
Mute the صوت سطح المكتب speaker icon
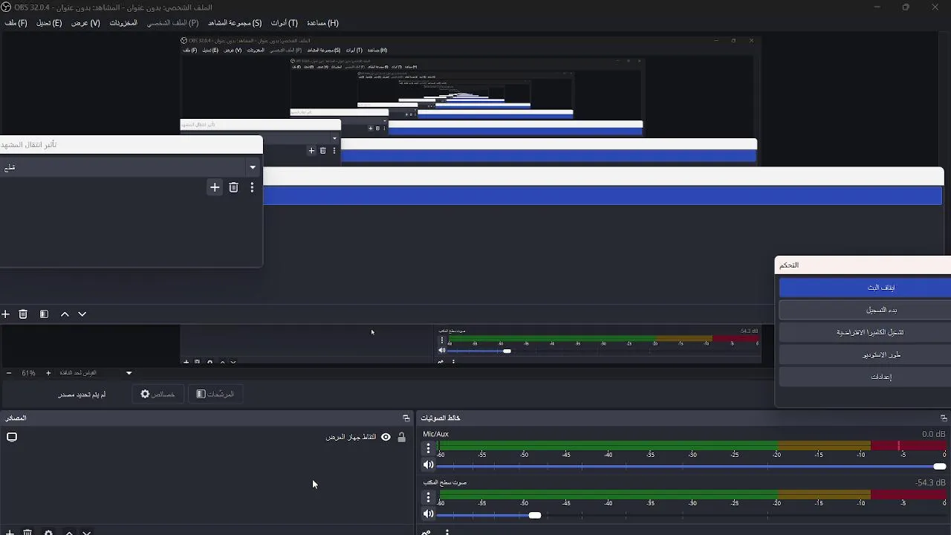pos(429,514)
